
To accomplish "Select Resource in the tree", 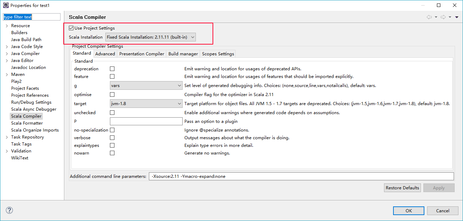I will [x=21, y=26].
